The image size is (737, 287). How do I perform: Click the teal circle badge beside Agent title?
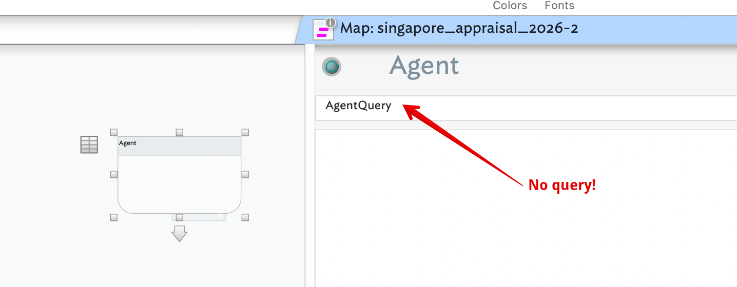coord(332,67)
